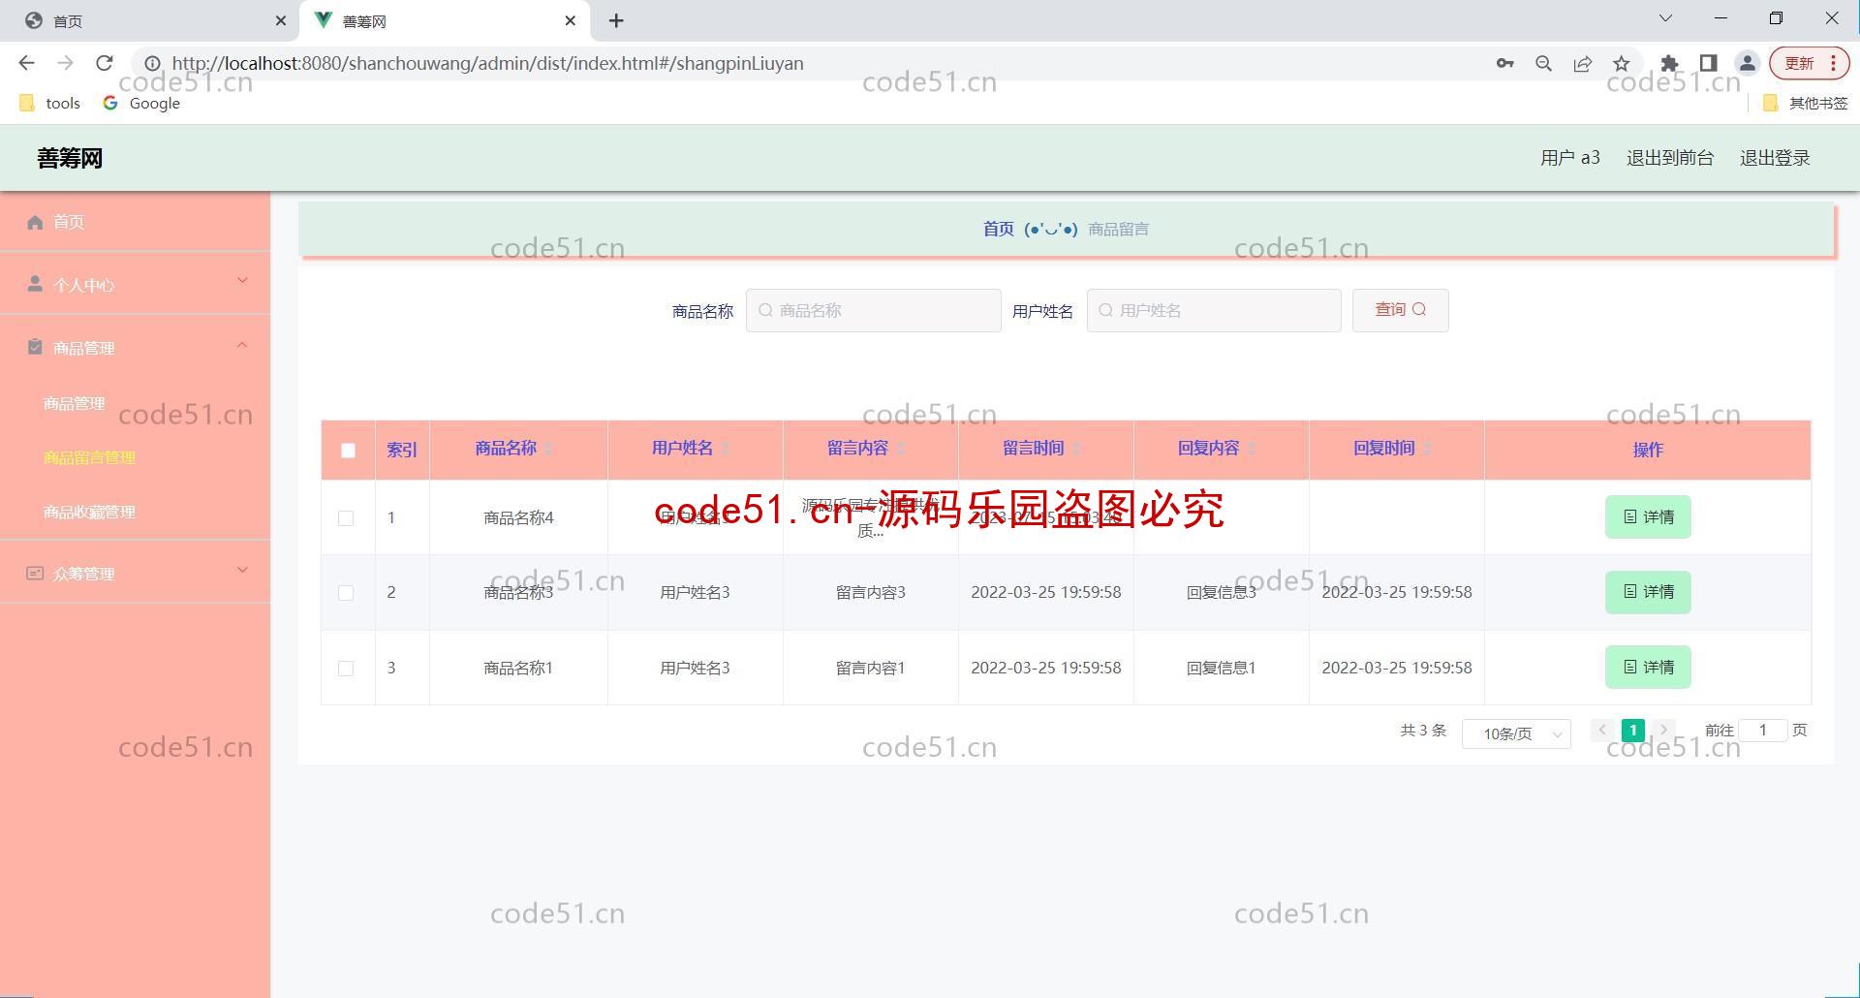The height and width of the screenshot is (998, 1860).
Task: Sort by 留言内容 column arrows
Action: coord(900,449)
